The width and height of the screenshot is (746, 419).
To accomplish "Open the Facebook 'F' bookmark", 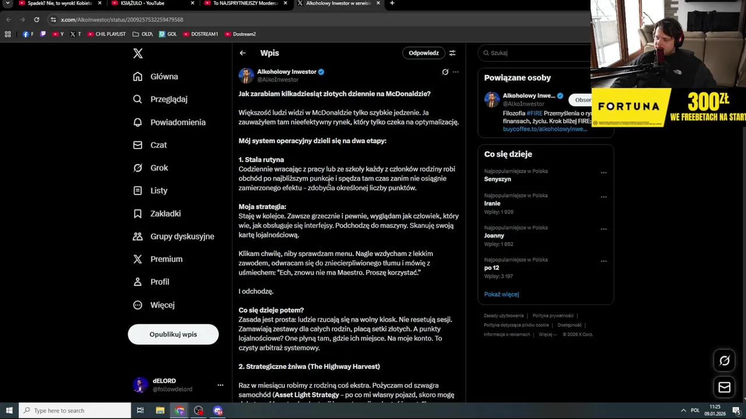I will coord(29,34).
